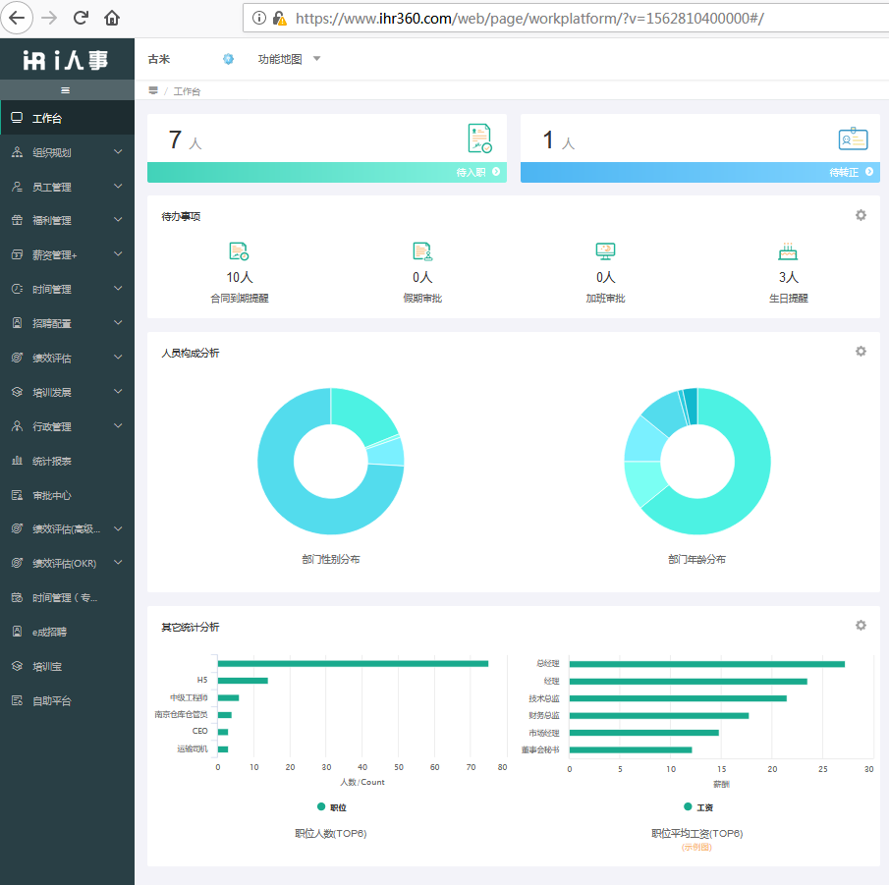Click the 工作台 breadcrumb text

187,91
